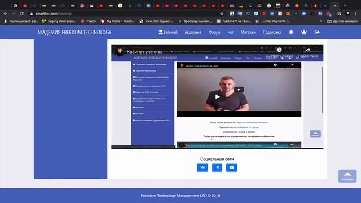Open the My Profile - Towah... bookmark

pyautogui.click(x=118, y=21)
